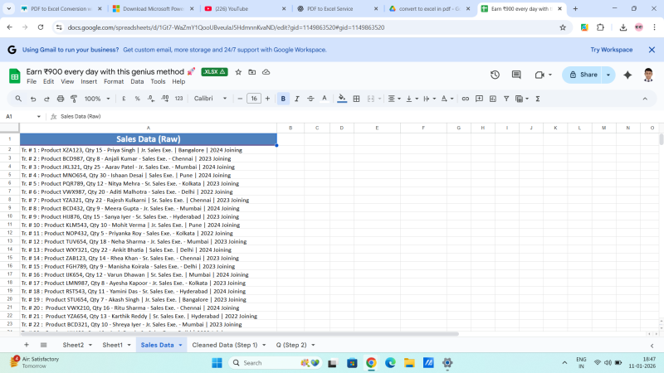Open version history clock icon
This screenshot has width=664, height=373.
(495, 75)
